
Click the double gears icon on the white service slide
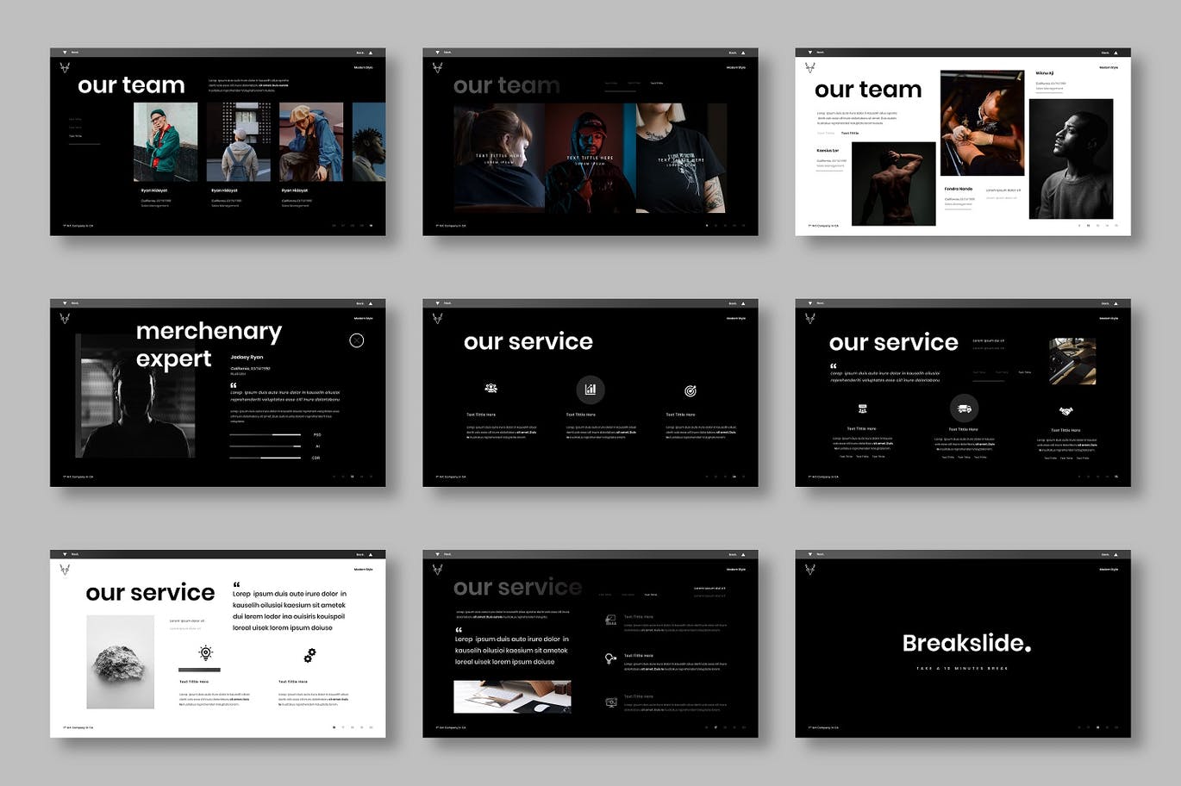(309, 655)
